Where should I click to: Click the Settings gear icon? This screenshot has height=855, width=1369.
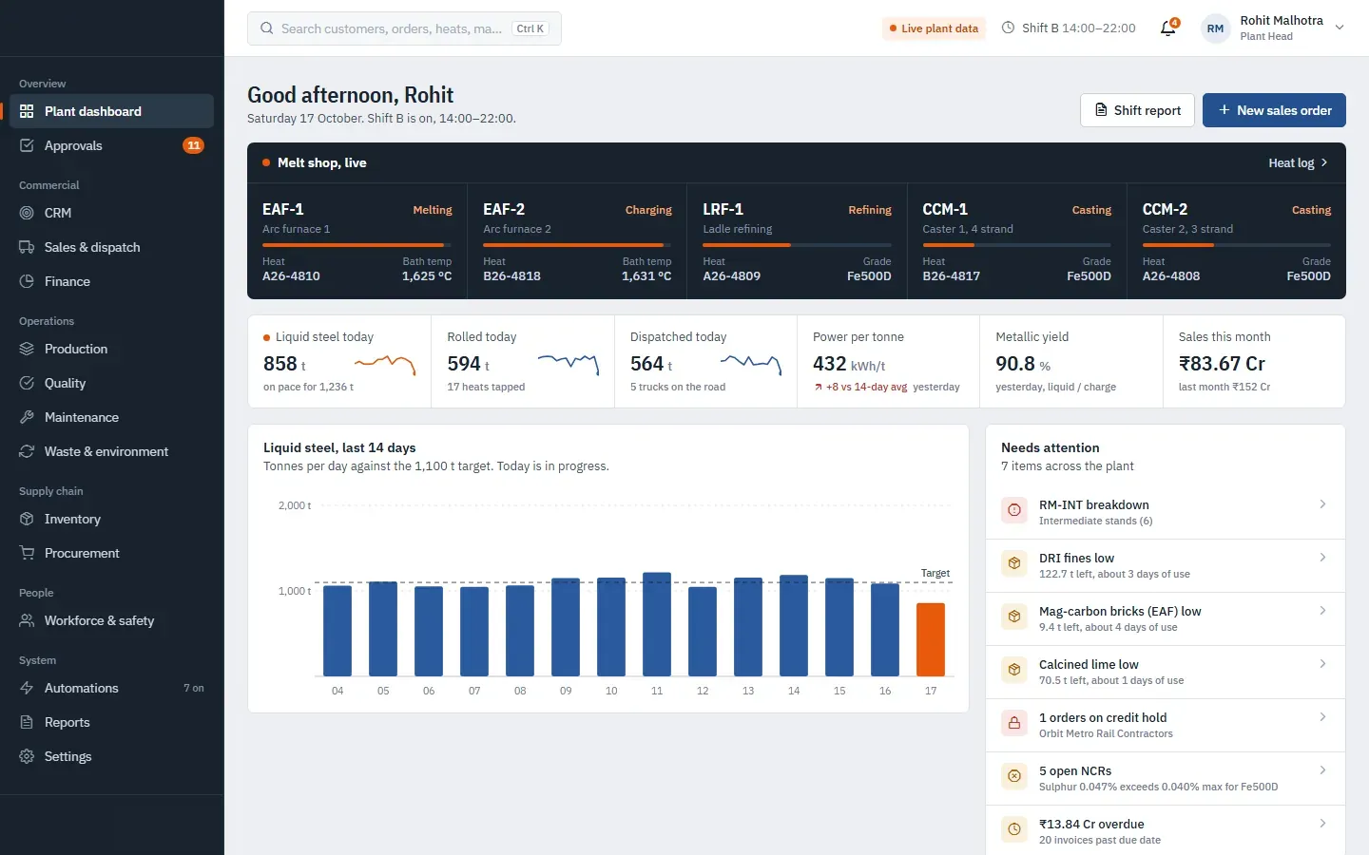point(27,756)
